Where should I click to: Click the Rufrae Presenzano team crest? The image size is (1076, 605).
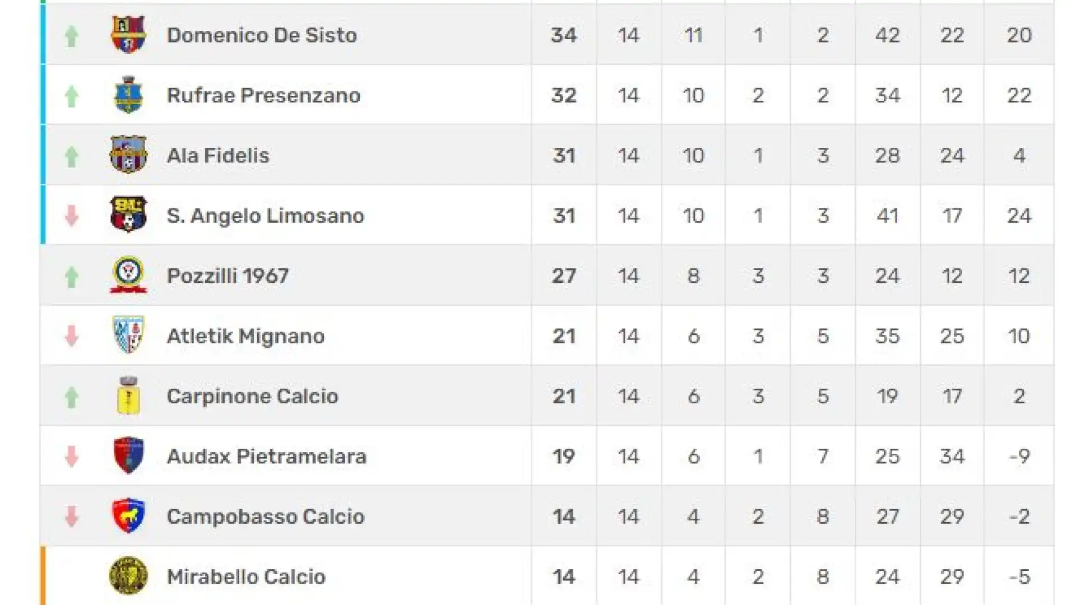pyautogui.click(x=128, y=95)
